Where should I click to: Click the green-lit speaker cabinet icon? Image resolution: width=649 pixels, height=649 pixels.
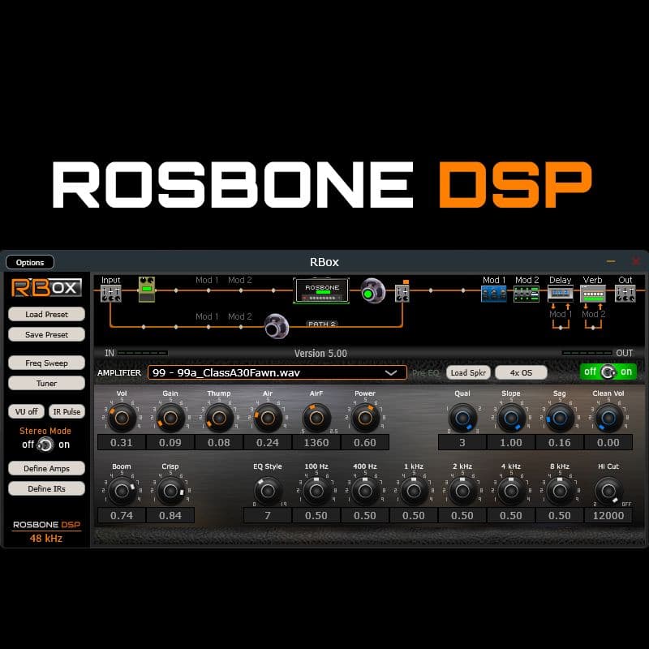coord(373,291)
